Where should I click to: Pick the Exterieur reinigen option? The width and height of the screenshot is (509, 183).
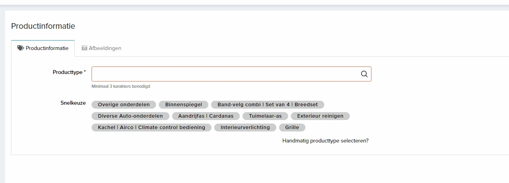(x=320, y=116)
